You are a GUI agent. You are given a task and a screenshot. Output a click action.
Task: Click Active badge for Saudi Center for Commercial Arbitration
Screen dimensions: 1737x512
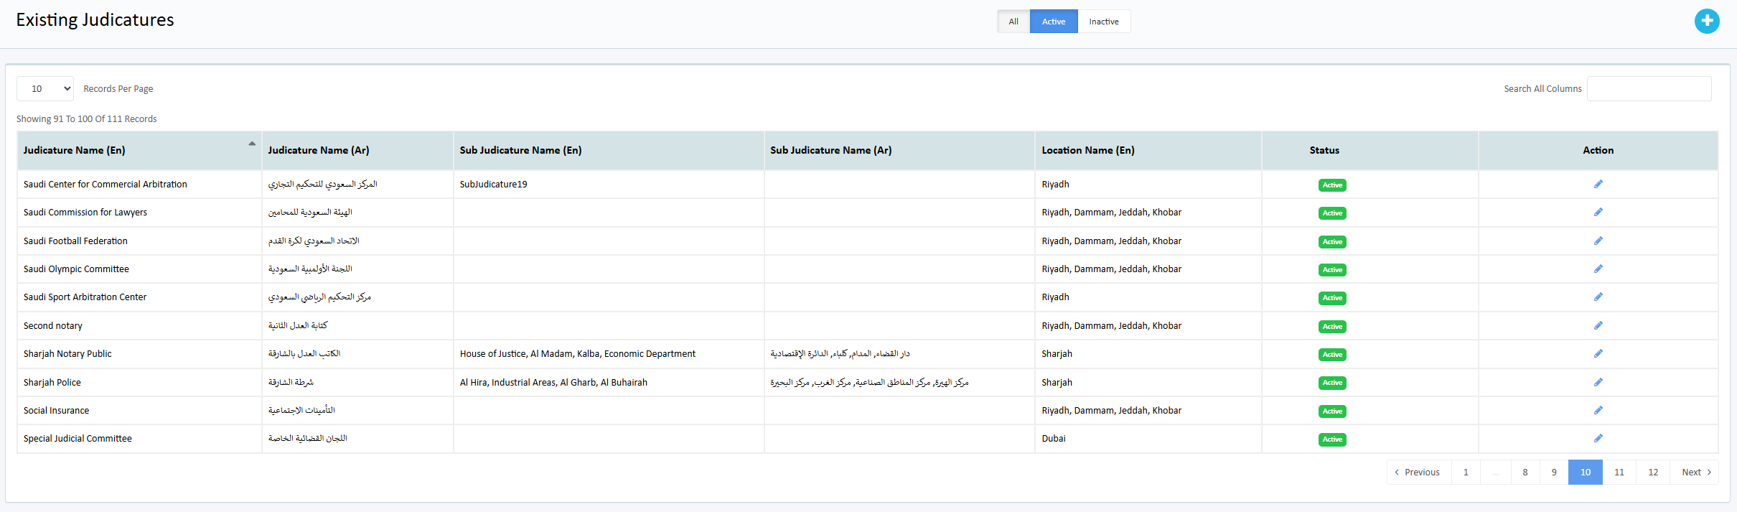(1332, 185)
